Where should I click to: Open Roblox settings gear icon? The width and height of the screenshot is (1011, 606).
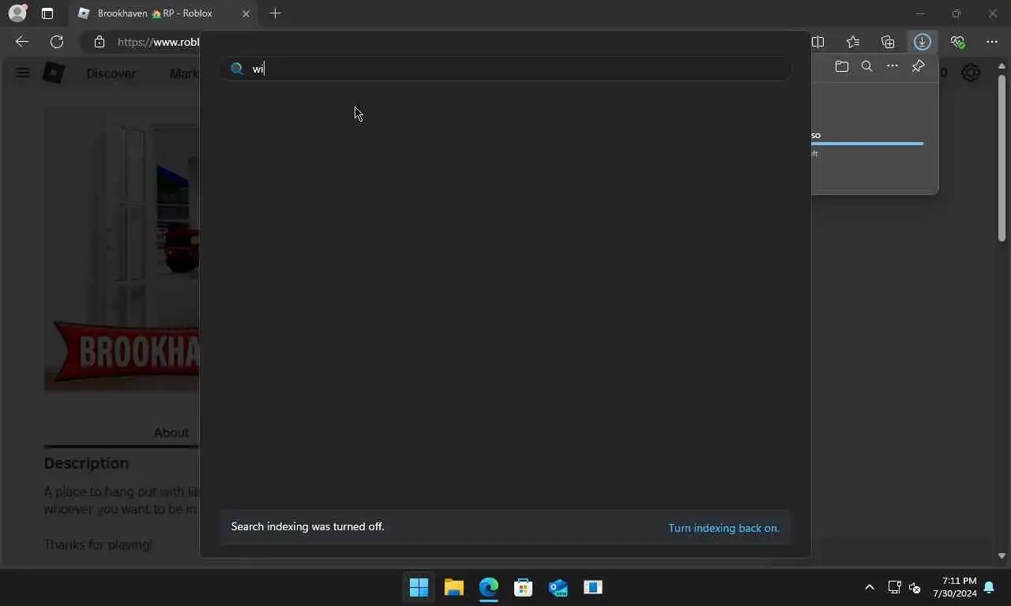click(971, 73)
